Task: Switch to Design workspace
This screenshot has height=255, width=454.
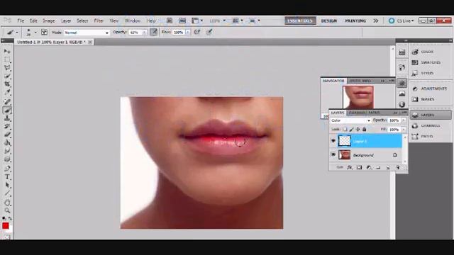Action: pyautogui.click(x=329, y=21)
